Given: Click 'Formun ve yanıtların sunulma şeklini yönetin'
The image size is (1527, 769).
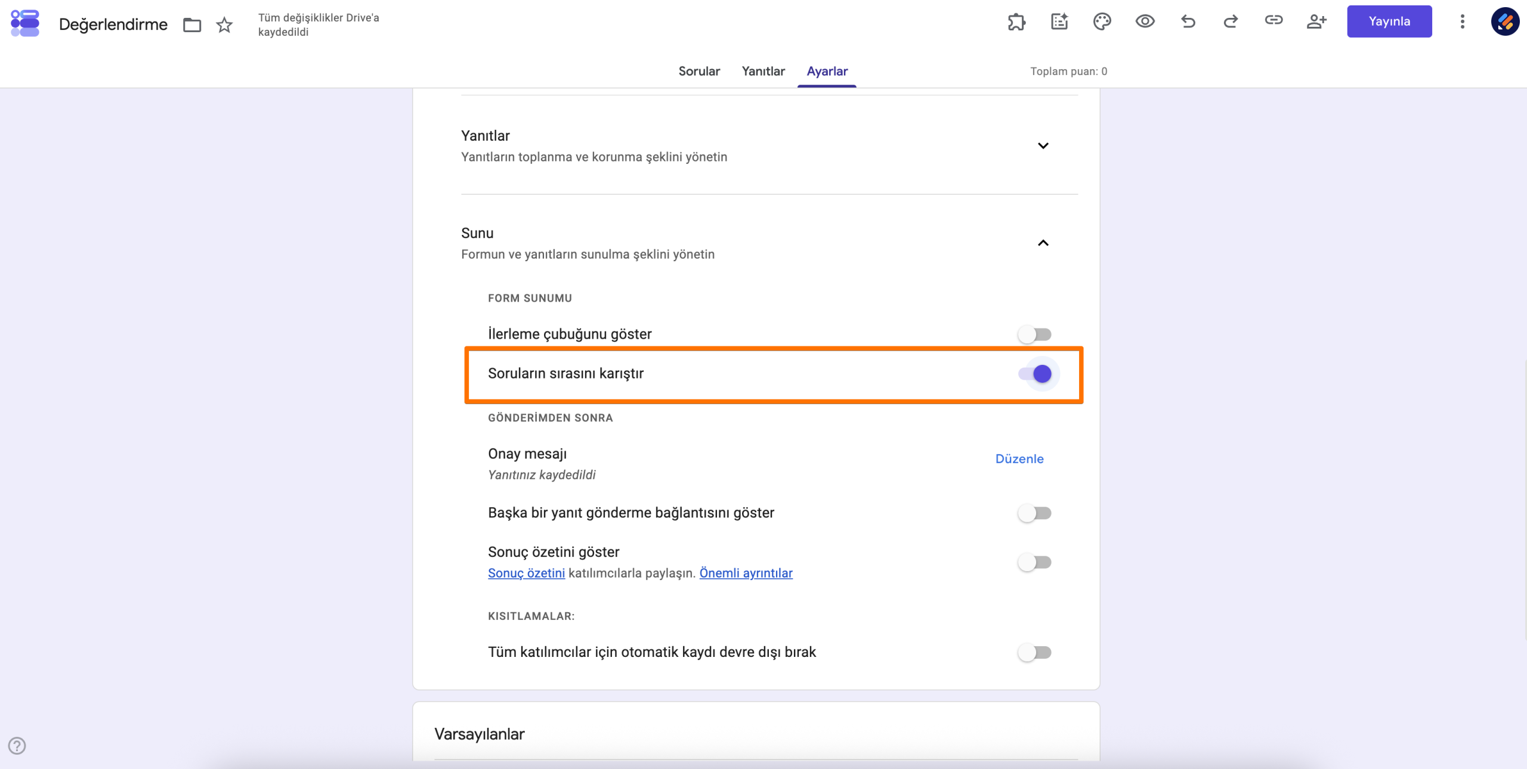Looking at the screenshot, I should coord(588,254).
